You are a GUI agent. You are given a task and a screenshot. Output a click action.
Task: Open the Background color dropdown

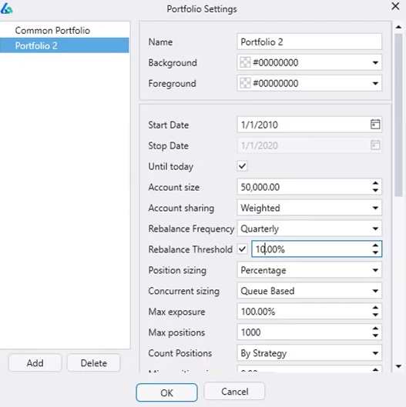(375, 62)
